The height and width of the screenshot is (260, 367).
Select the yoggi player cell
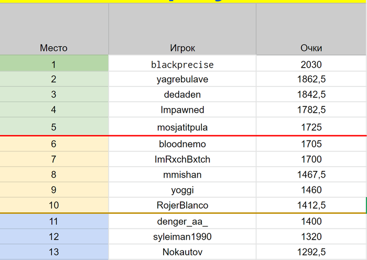[x=182, y=190]
